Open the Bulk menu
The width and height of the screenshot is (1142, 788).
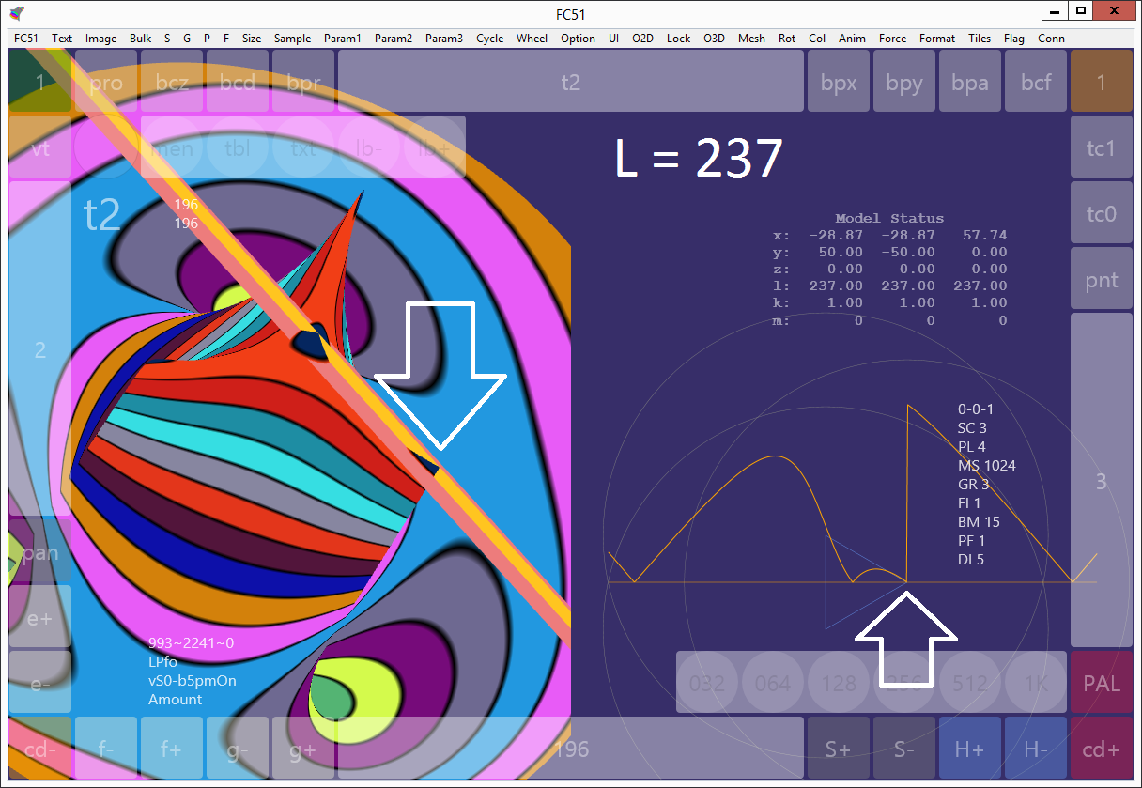tap(141, 39)
